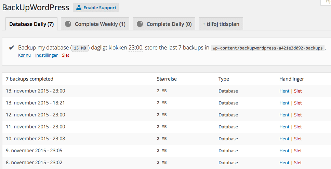The image size is (331, 169).
Task: Click the wp-content backup path text
Action: click(x=267, y=48)
